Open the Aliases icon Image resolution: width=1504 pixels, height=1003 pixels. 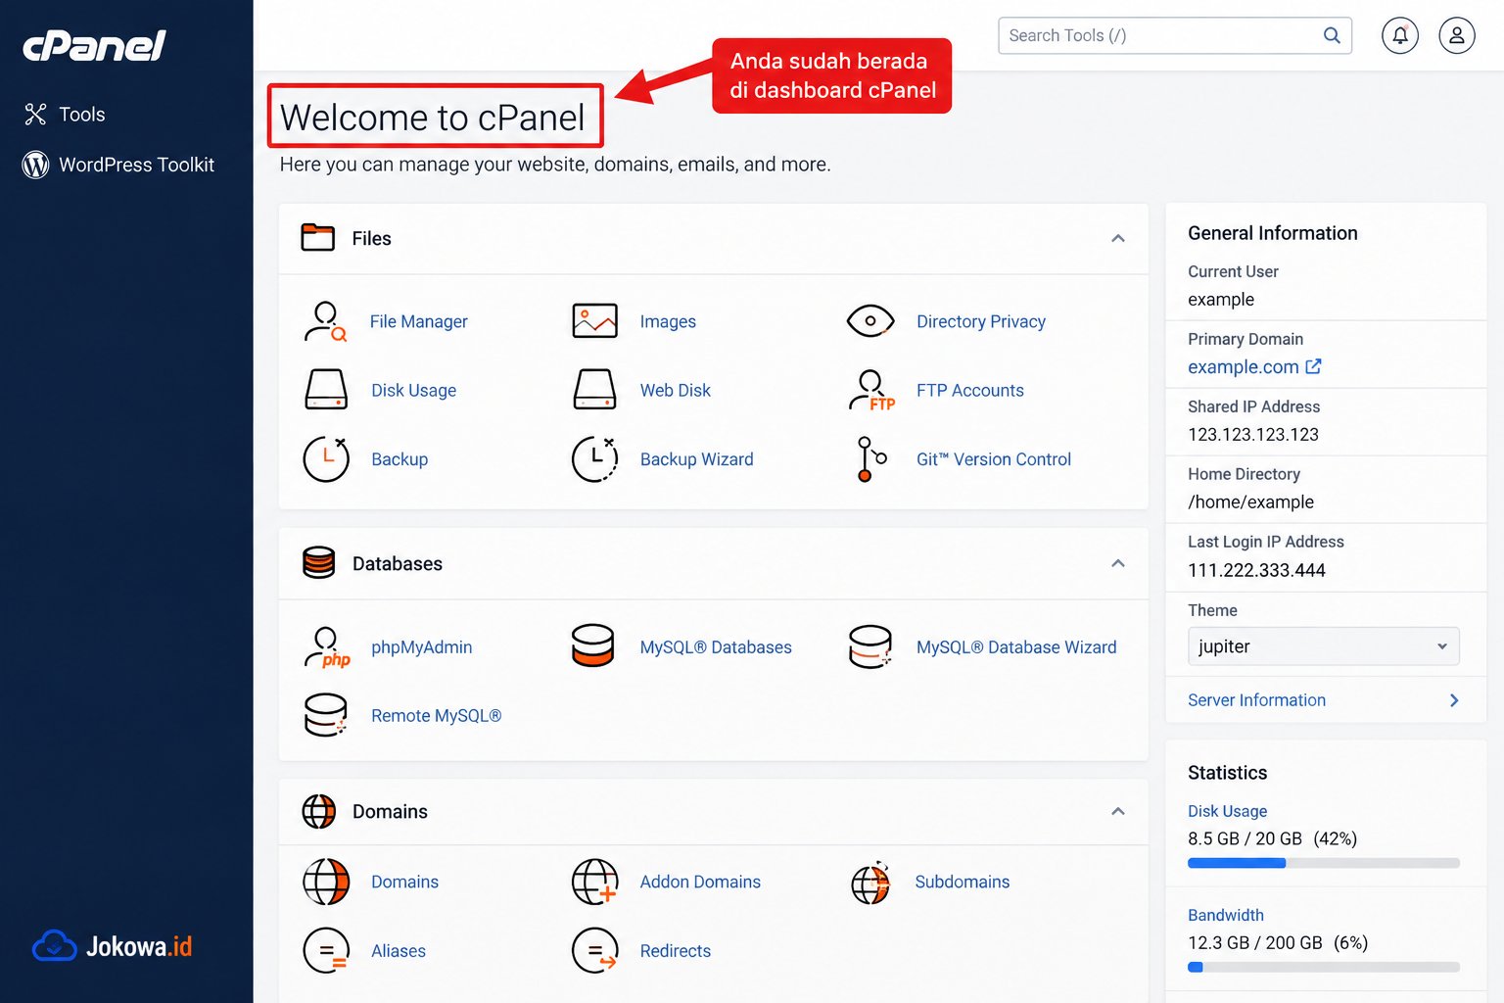[x=326, y=950]
